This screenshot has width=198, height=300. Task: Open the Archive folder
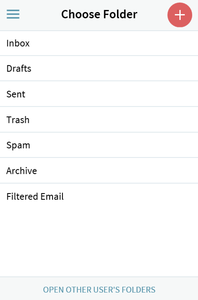99,171
